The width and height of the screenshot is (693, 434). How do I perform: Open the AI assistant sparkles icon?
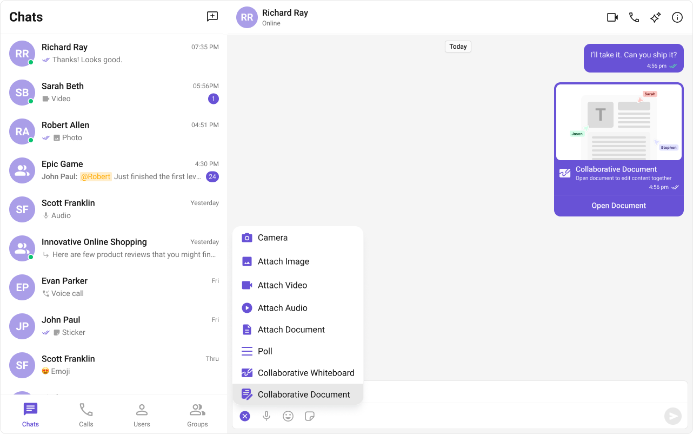point(655,17)
